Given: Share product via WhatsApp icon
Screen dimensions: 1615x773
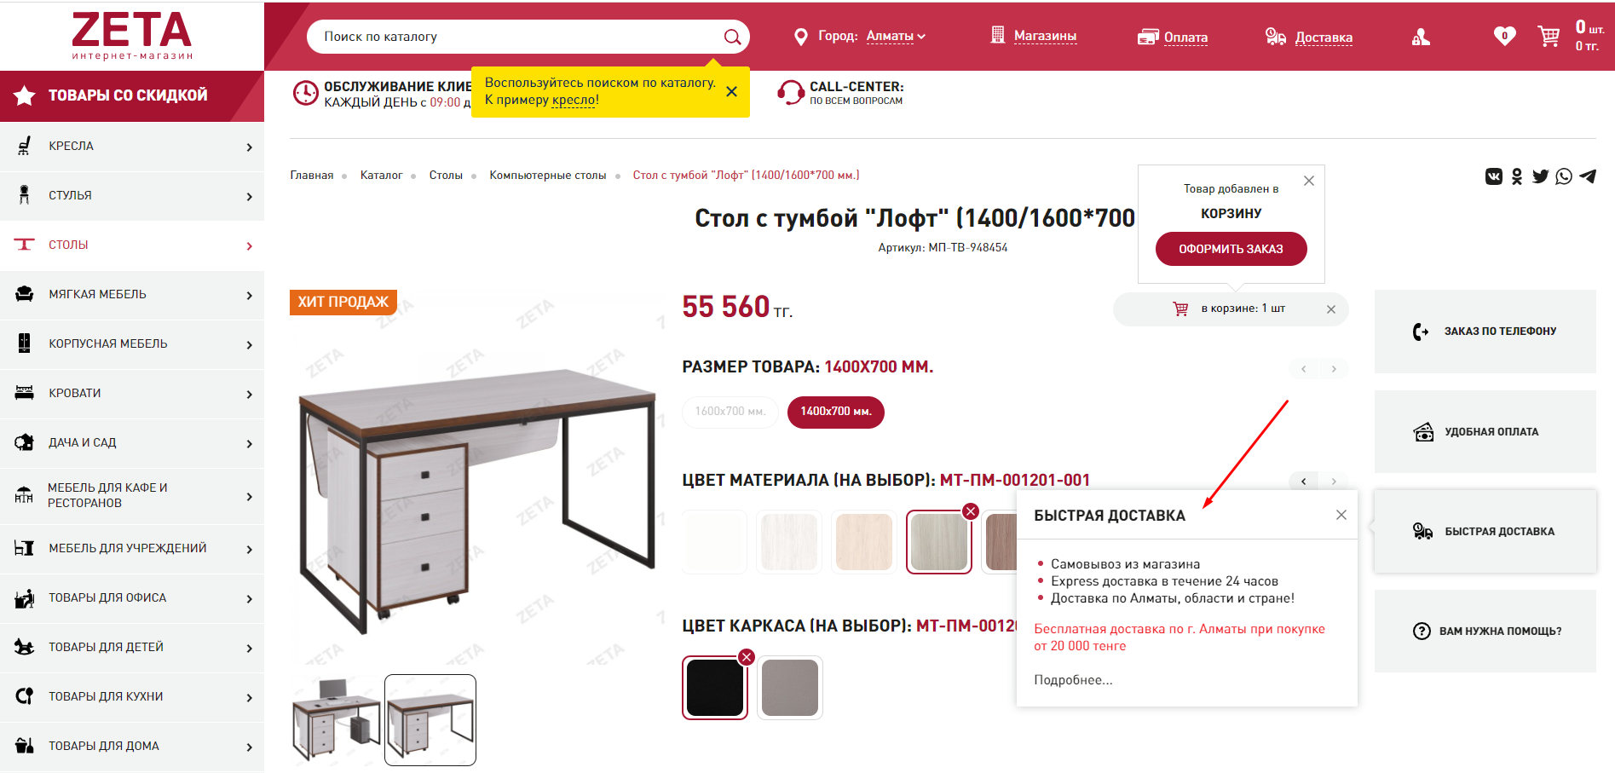Looking at the screenshot, I should (x=1564, y=176).
